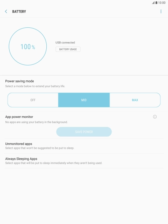168x224 pixels.
Task: Select MID power saving mode
Action: coord(84,100)
